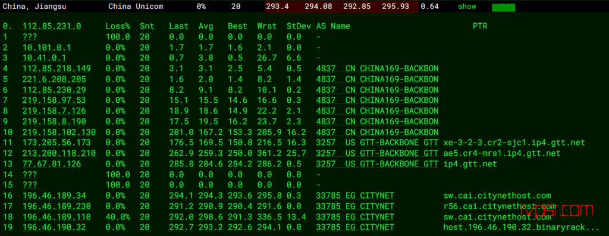Click the green bar beside the show link

tap(503, 7)
